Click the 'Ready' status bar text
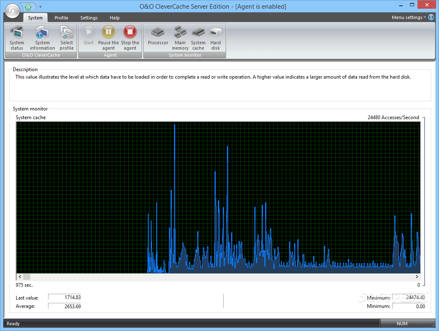Screen dimensions: 439x331 13,324
